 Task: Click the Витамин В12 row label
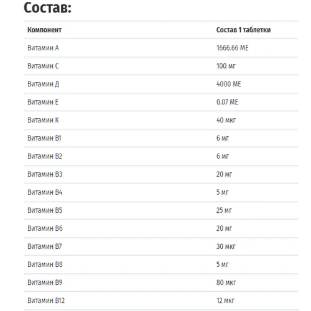click(46, 300)
